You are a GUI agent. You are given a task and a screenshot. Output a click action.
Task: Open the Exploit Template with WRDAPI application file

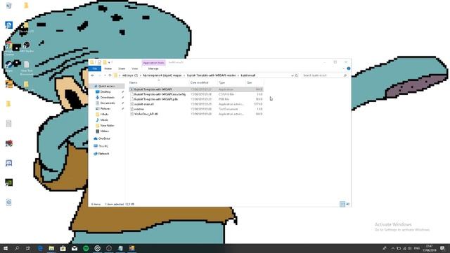(196, 89)
